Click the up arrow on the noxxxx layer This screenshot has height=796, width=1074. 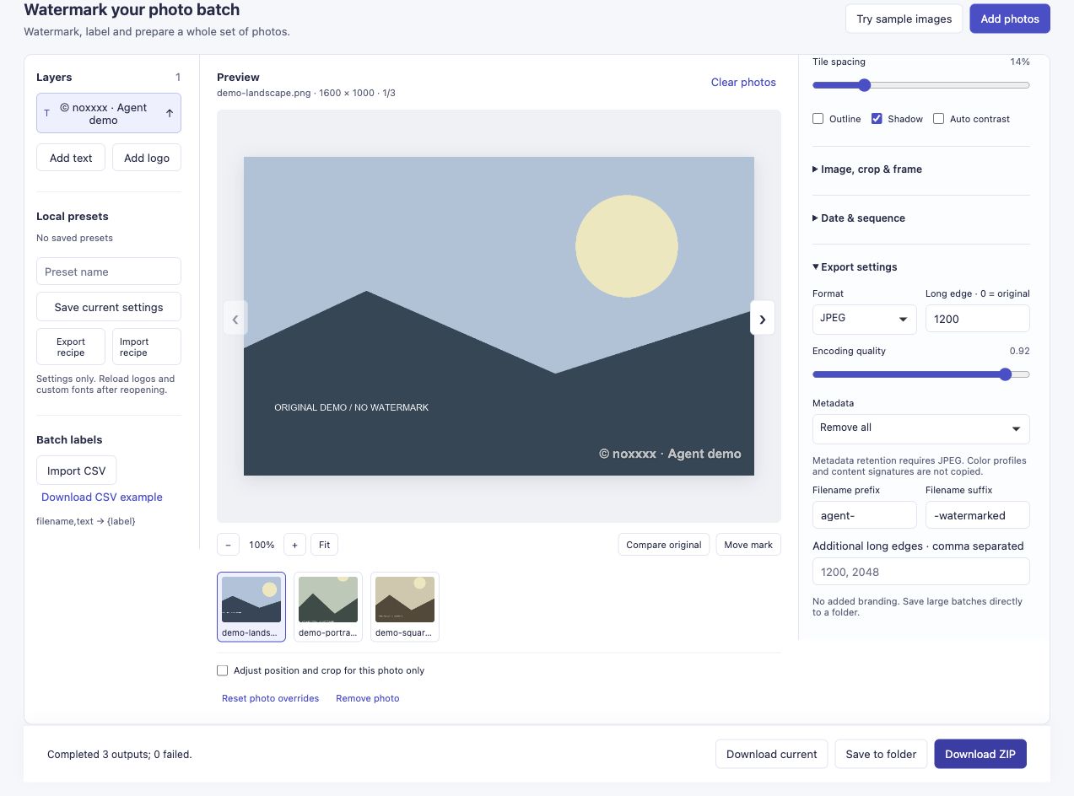coord(169,113)
